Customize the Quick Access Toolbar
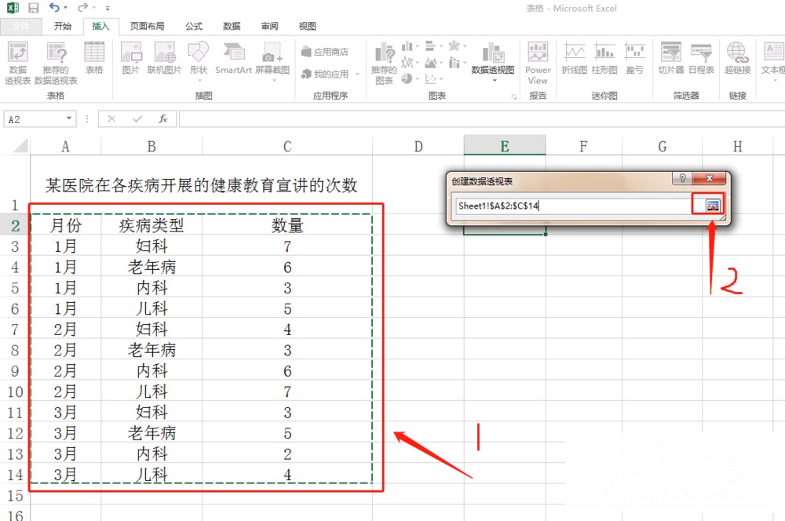This screenshot has width=785, height=521. [x=108, y=9]
